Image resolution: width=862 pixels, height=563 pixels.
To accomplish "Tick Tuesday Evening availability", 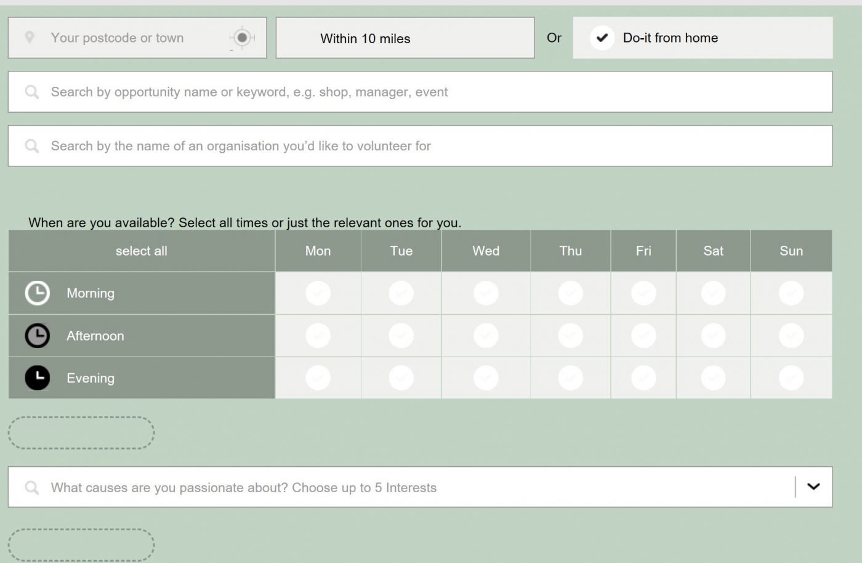I will [x=401, y=378].
